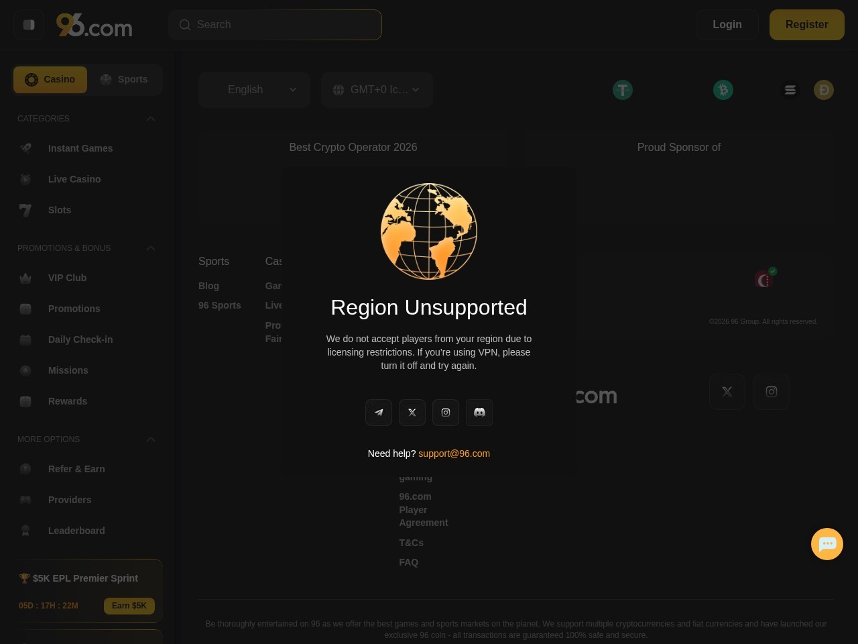
Task: Click the support@96.com email link
Action: pos(454,453)
